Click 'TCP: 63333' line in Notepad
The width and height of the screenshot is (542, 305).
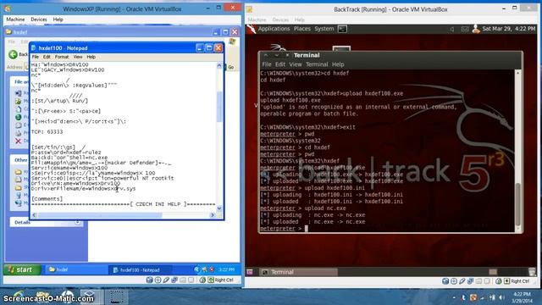click(47, 132)
